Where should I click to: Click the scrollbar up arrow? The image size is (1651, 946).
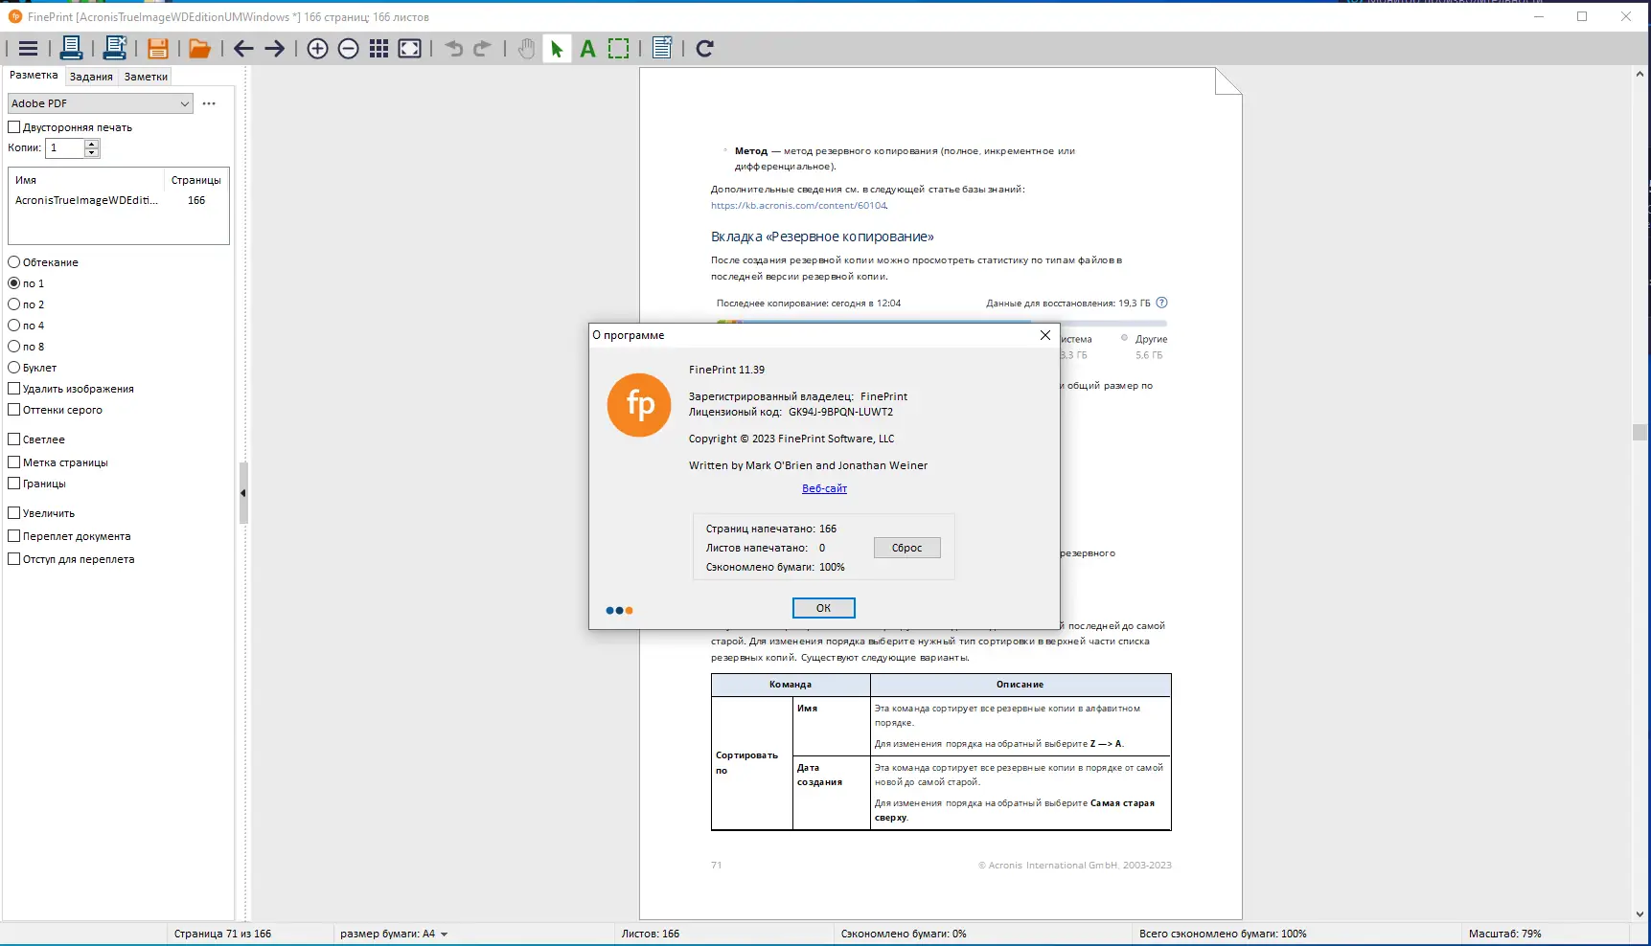1640,74
